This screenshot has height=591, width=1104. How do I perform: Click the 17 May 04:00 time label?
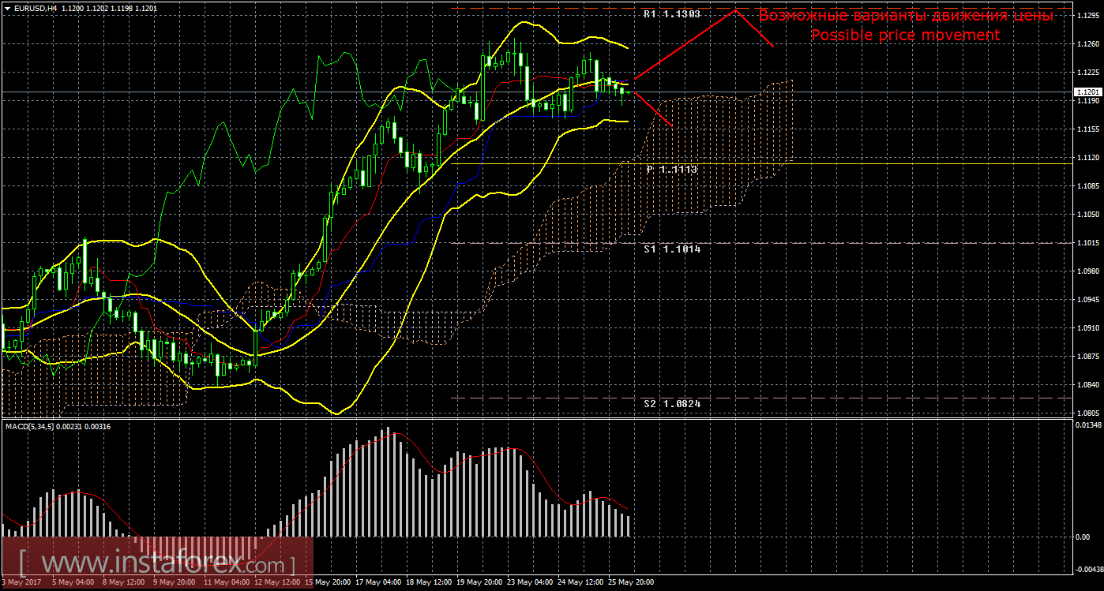[x=378, y=582]
